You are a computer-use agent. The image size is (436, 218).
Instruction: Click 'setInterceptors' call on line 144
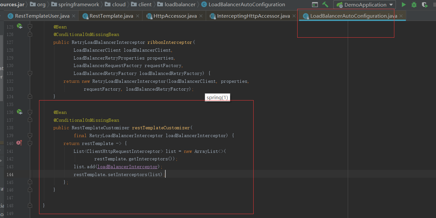[x=127, y=175]
